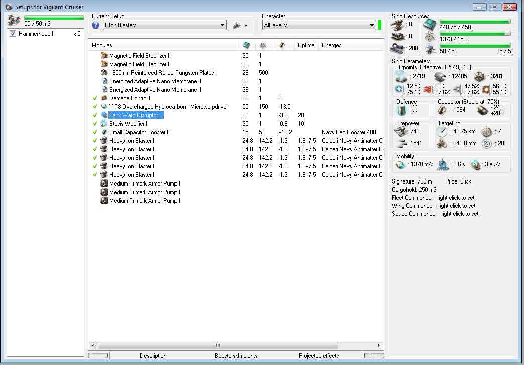Click Squad Commander - right click to set
Viewport: 524px width, 365px height.
(435, 214)
